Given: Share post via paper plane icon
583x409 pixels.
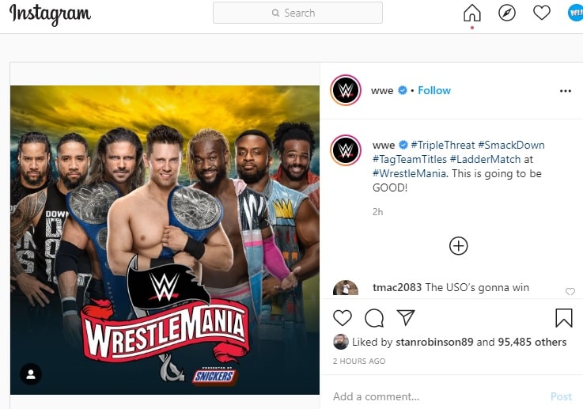Looking at the screenshot, I should tap(406, 318).
